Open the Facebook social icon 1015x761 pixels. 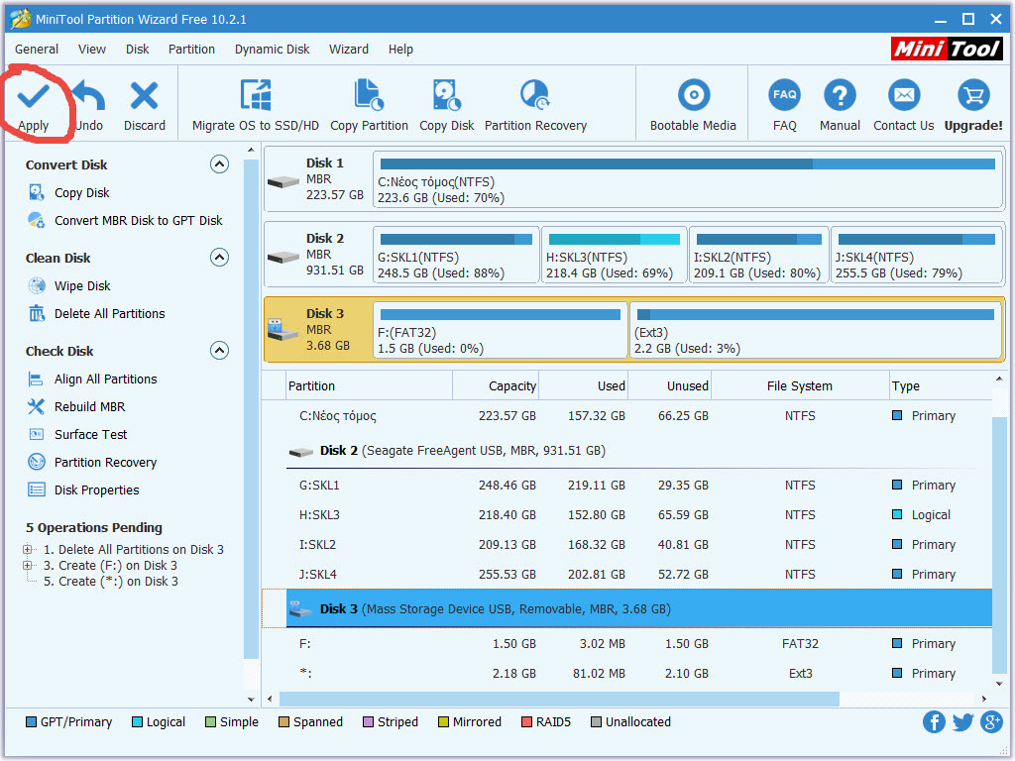[934, 721]
